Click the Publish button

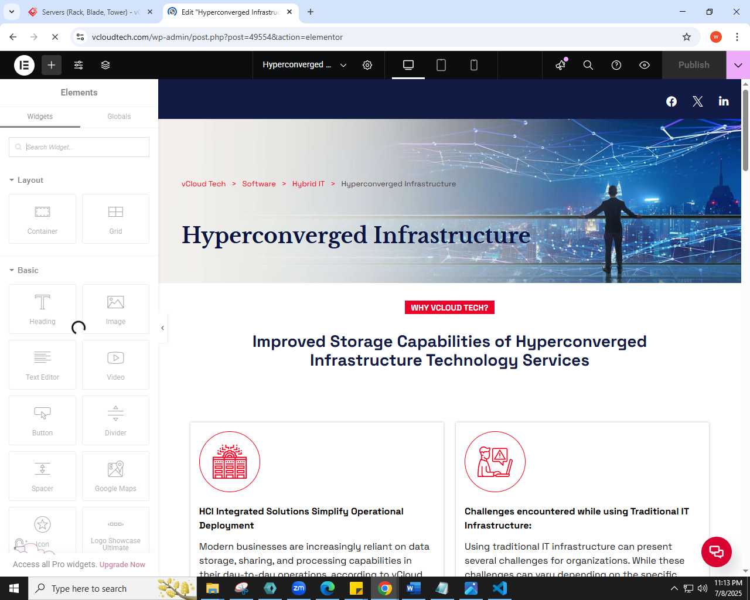pyautogui.click(x=694, y=65)
